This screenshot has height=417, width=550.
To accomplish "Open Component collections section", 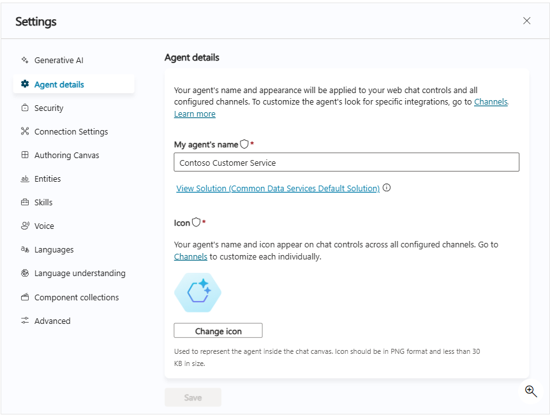I will [76, 297].
